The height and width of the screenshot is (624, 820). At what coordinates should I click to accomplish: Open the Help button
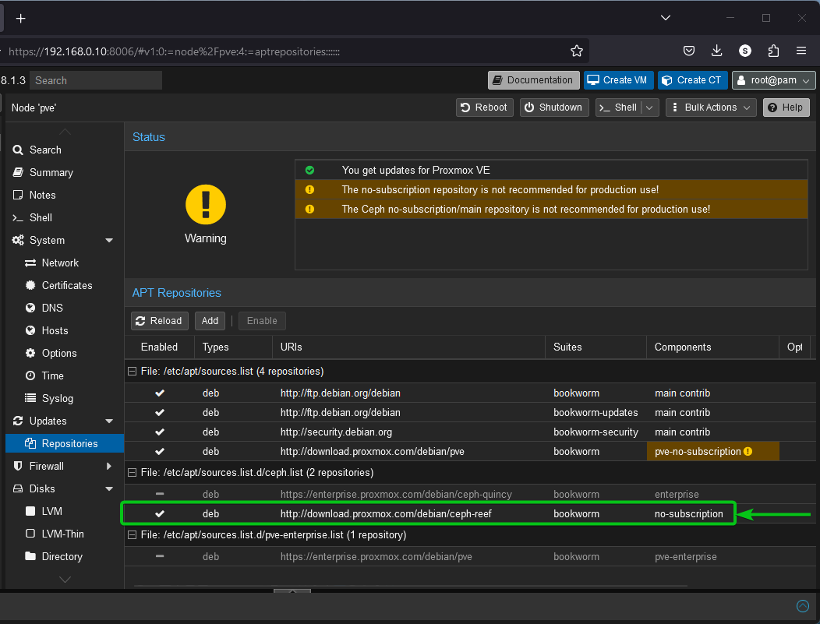pyautogui.click(x=786, y=108)
